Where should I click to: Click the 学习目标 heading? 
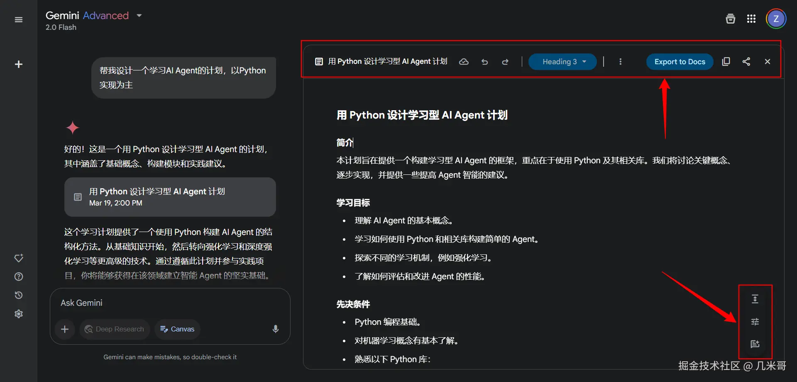point(353,203)
